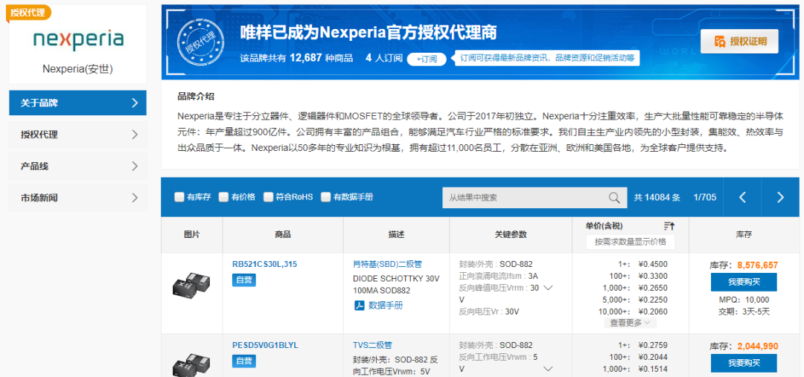804x377 pixels.
Task: Click the 按需求数量显示价格 quantity field
Action: [631, 242]
